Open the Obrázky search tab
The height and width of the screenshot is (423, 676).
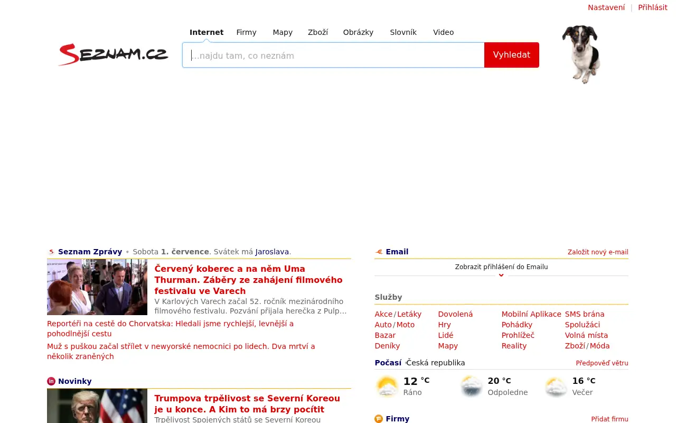[358, 32]
